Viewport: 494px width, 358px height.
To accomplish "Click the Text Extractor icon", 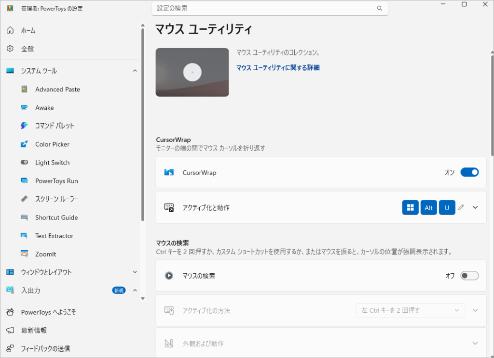I will click(25, 236).
